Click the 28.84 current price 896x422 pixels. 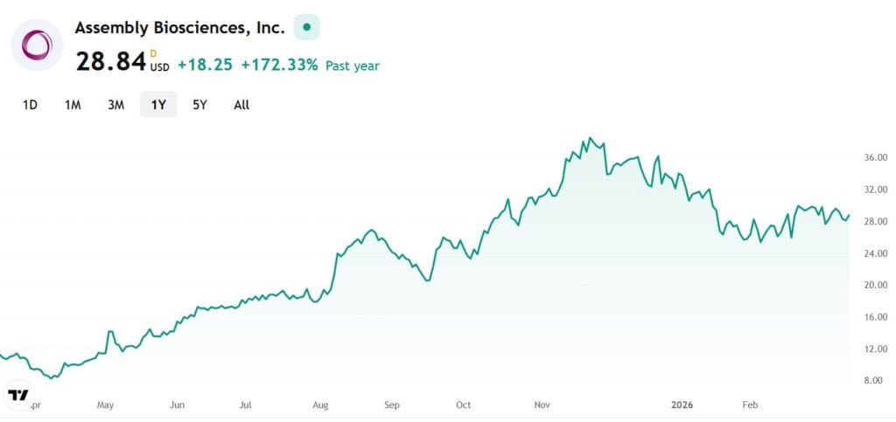tap(110, 62)
